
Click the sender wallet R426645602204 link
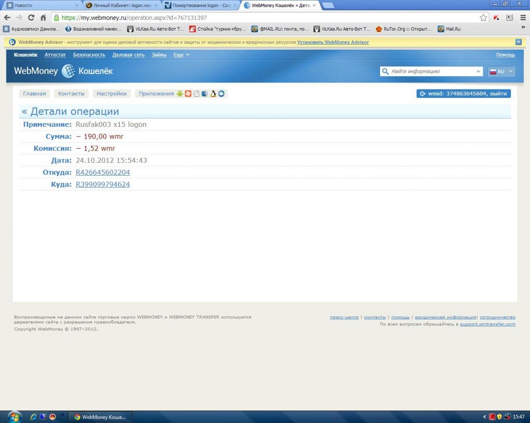click(103, 172)
